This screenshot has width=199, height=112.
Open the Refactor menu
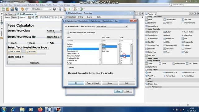pos(31,5)
